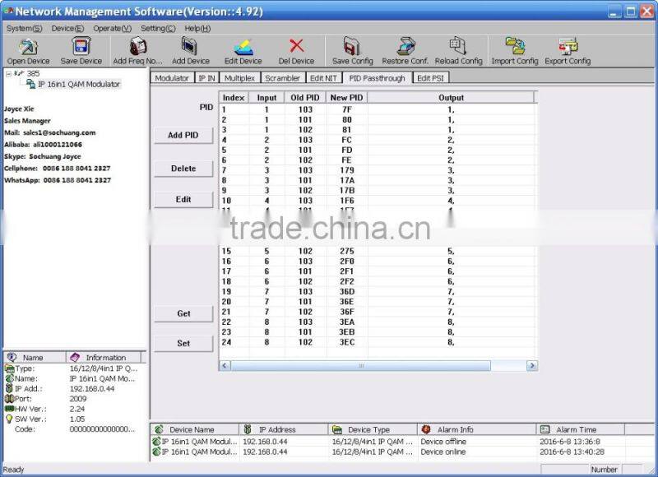Select IP 16in1 QAM Modulator tree item

point(78,84)
